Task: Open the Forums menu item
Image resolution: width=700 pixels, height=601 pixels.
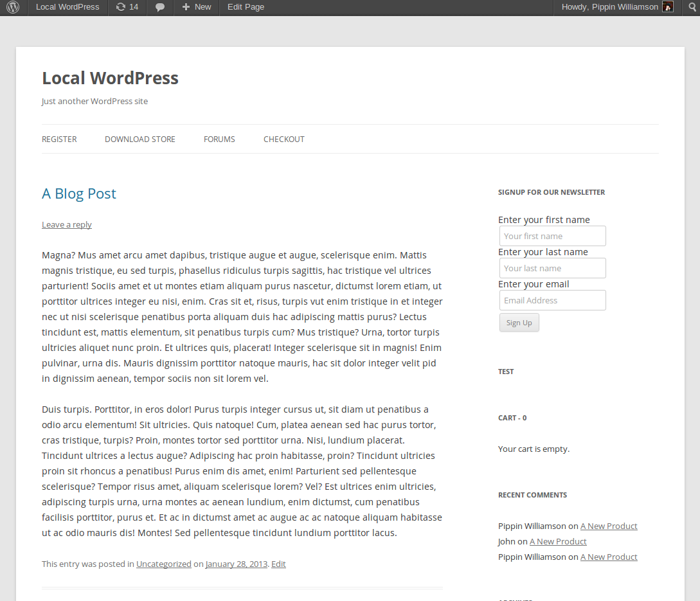Action: pos(219,139)
